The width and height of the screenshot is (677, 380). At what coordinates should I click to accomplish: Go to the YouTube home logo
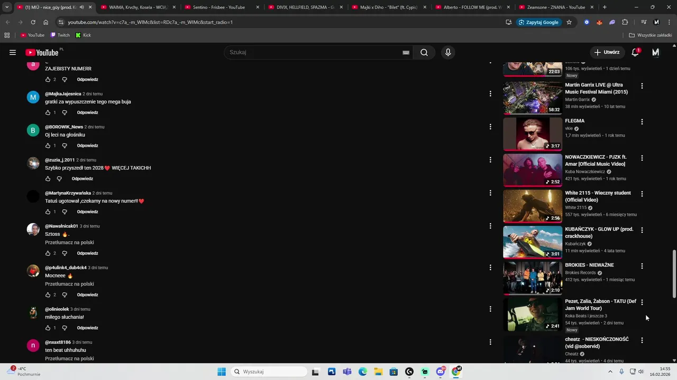(x=42, y=52)
